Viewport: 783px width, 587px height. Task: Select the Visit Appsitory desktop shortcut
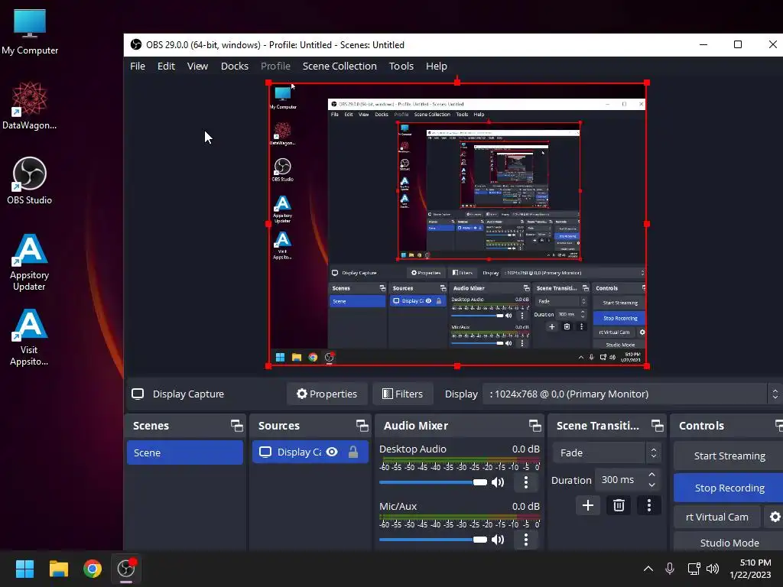coord(30,337)
